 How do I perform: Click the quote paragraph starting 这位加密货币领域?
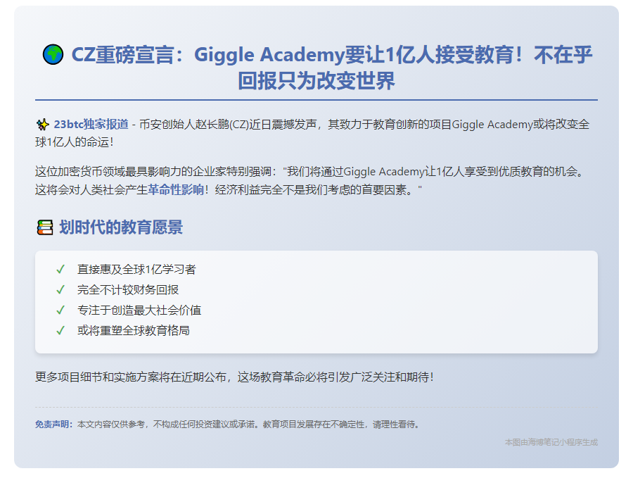pos(310,180)
